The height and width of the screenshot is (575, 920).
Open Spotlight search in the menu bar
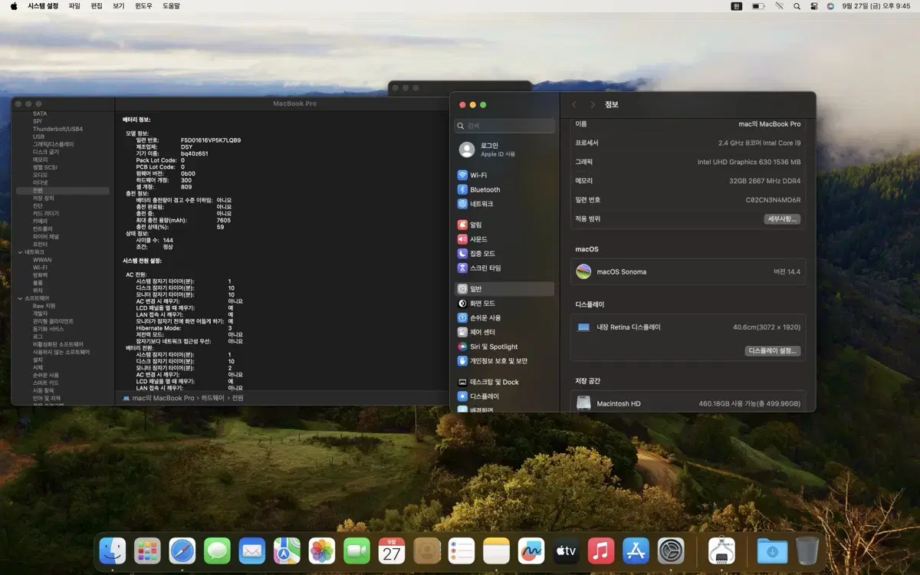tap(797, 6)
